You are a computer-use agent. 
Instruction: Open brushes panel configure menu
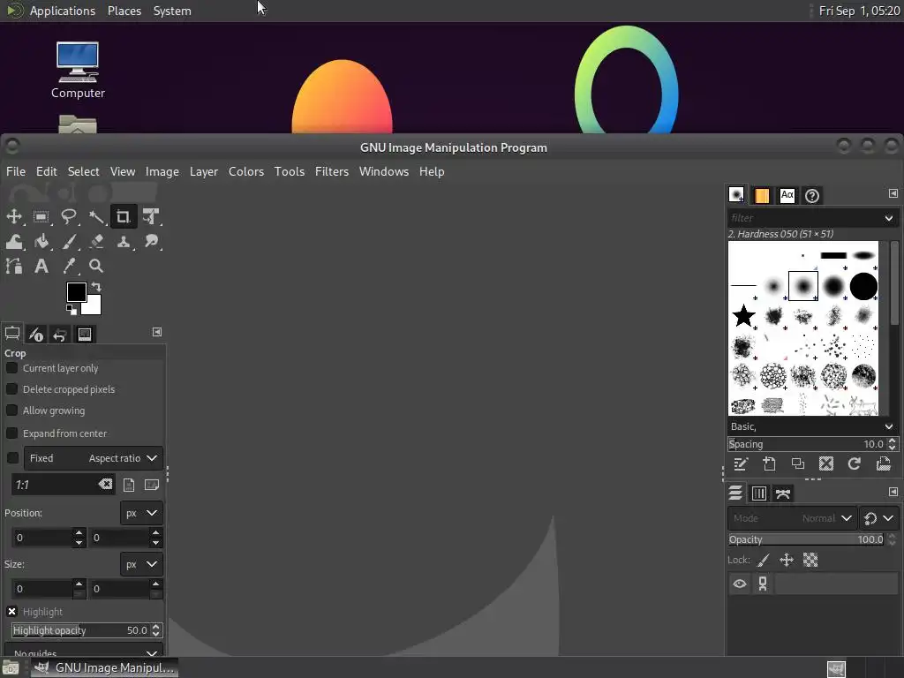click(x=893, y=193)
